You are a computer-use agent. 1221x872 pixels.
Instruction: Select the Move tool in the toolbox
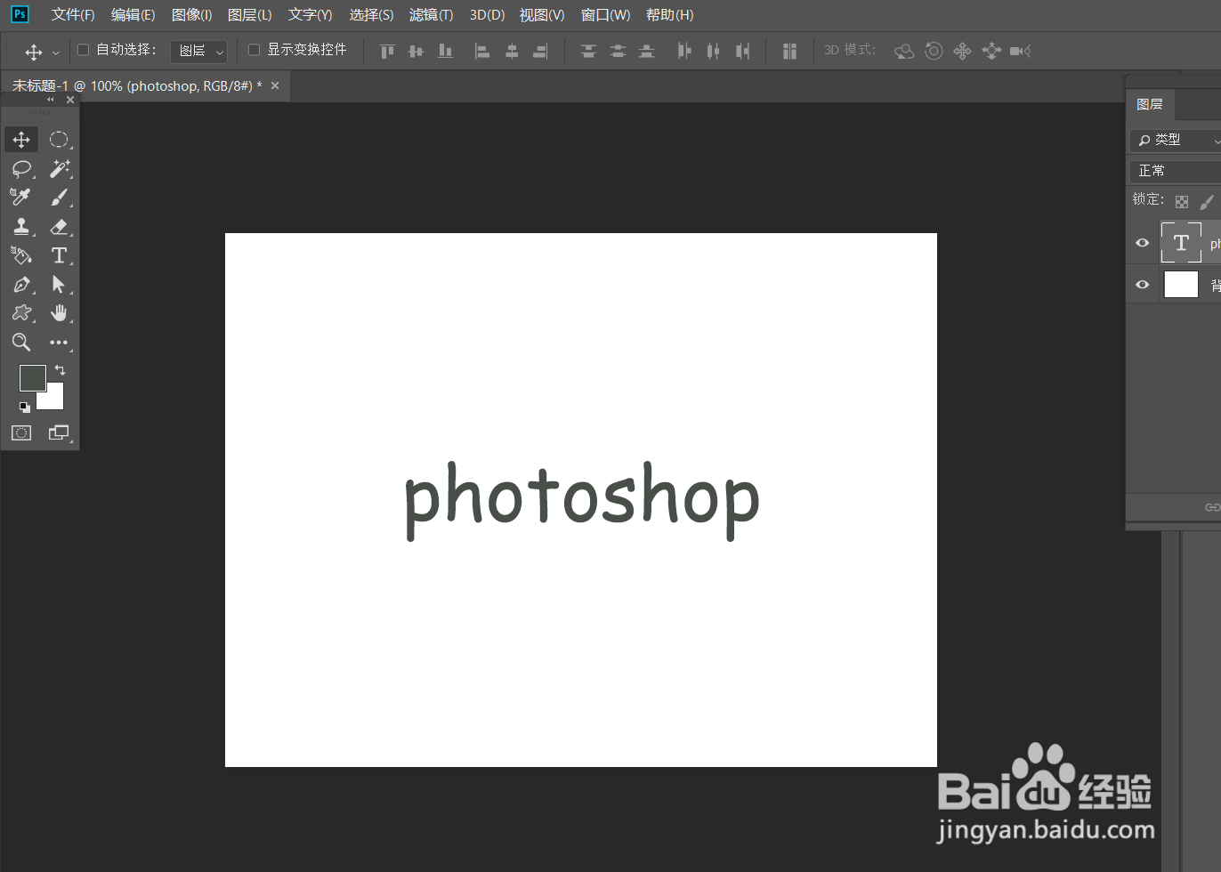21,140
